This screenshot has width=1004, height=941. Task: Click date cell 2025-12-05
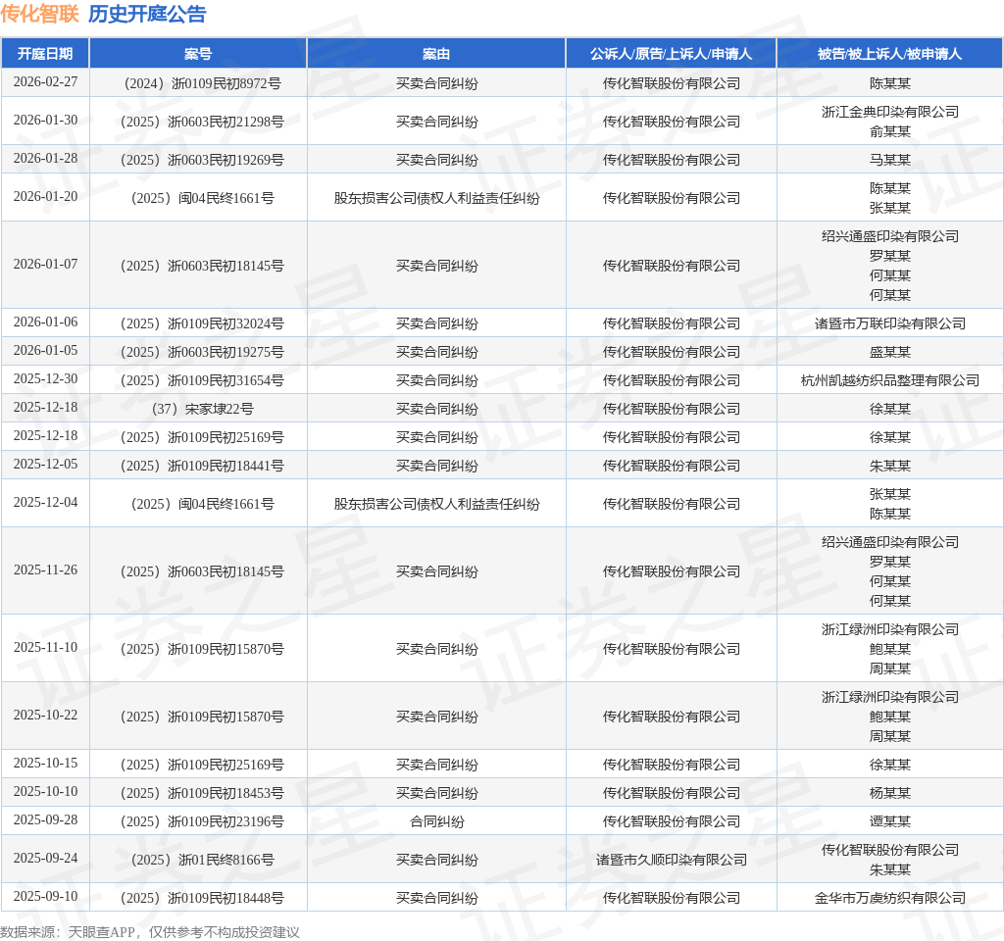click(x=45, y=464)
